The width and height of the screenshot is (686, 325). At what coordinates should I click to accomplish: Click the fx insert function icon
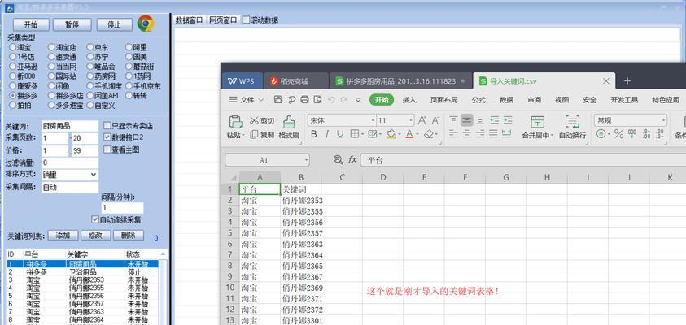tap(352, 160)
